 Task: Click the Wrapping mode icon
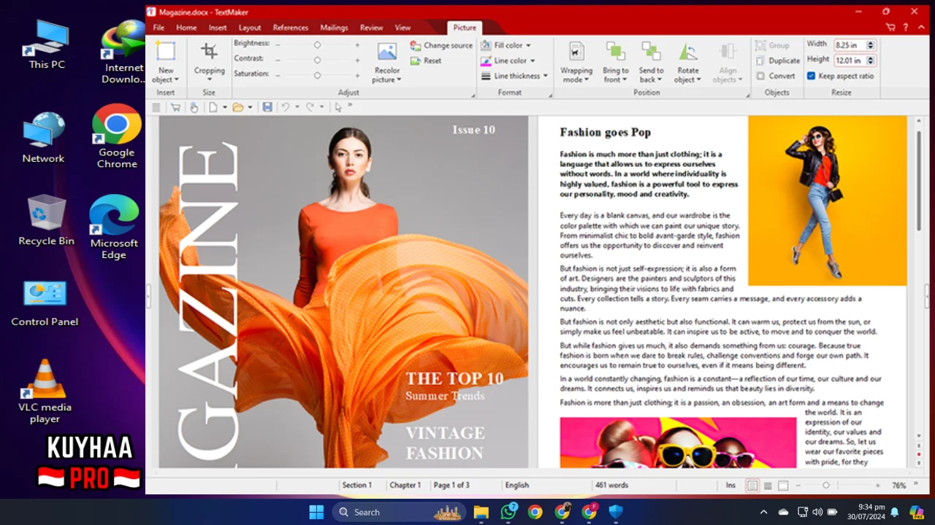pyautogui.click(x=576, y=52)
